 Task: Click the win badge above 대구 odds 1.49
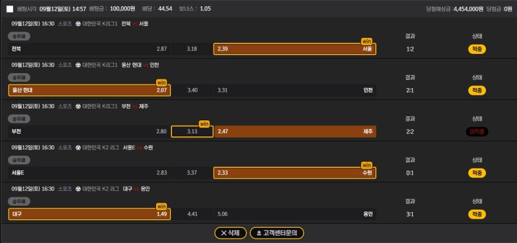pyautogui.click(x=161, y=206)
